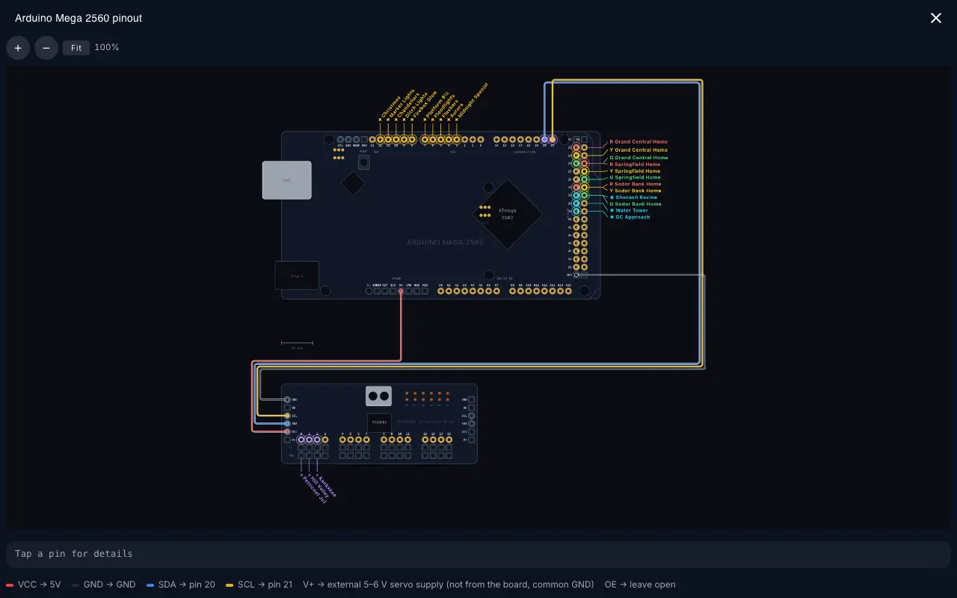Screen dimensions: 957x598
Task: Click the 'GND → GND' legend entry
Action: (104, 585)
